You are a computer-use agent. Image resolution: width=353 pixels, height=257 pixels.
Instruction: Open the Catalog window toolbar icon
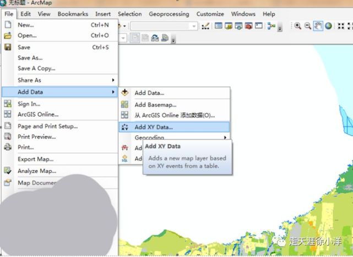tap(229, 26)
